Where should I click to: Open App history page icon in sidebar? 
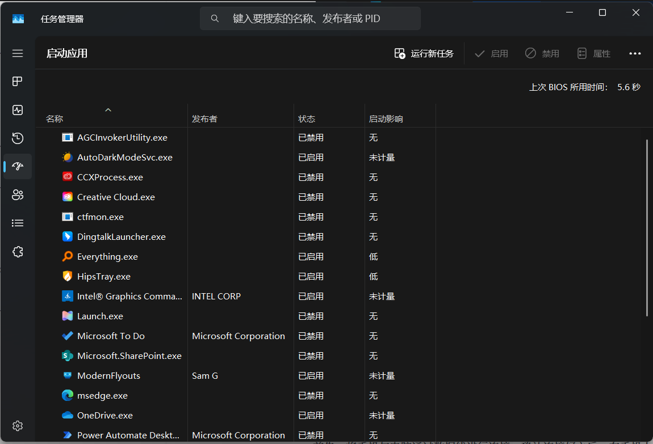click(x=18, y=138)
